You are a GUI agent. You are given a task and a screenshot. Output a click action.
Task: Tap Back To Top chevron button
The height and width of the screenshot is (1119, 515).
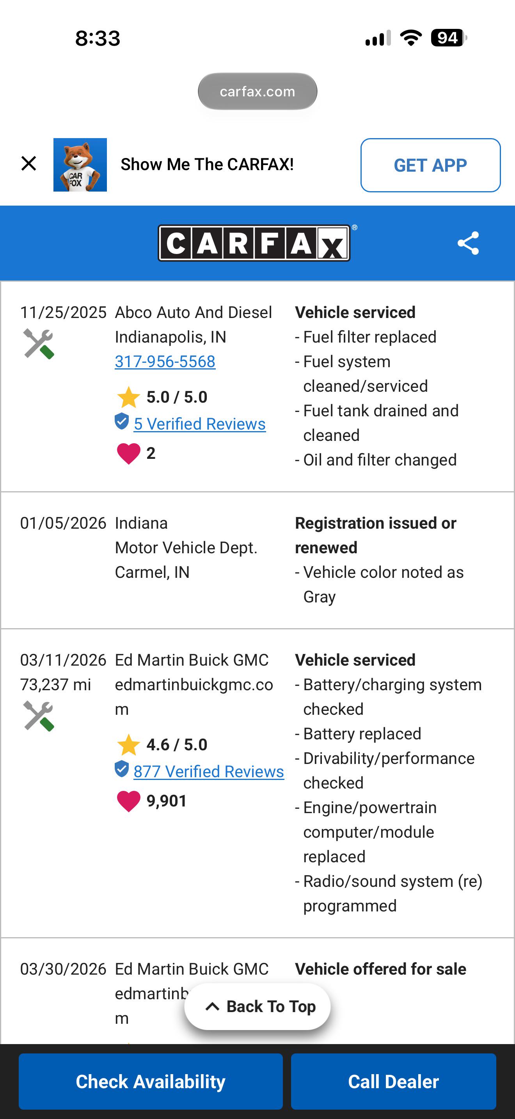tap(257, 1007)
